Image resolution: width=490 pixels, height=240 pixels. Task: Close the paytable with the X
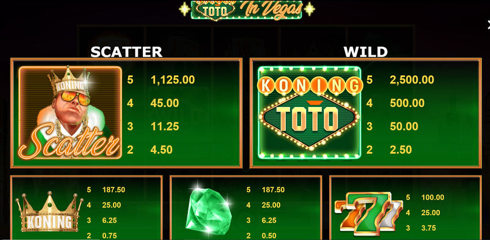[x=488, y=25]
